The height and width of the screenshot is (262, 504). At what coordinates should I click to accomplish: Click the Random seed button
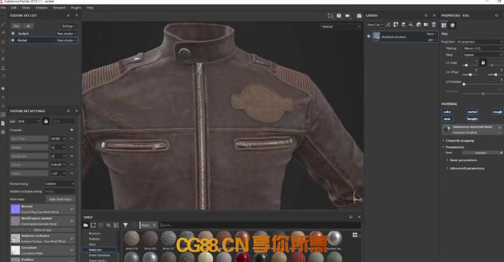click(x=480, y=153)
